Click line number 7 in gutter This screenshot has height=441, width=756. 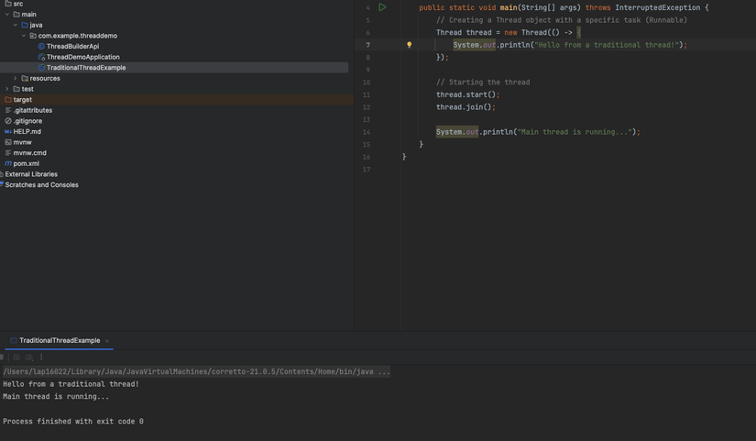click(x=367, y=45)
